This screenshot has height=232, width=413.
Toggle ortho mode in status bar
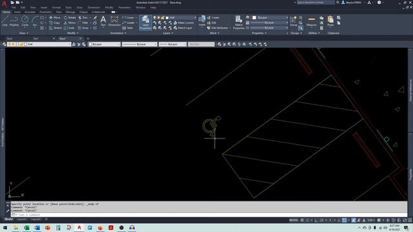coord(316,220)
